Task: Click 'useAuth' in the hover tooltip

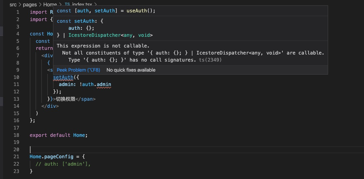Action: click(136, 11)
